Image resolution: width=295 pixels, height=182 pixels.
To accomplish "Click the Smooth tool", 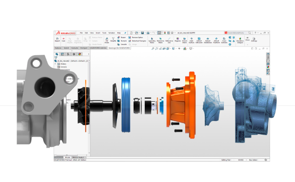I will 122,44.
